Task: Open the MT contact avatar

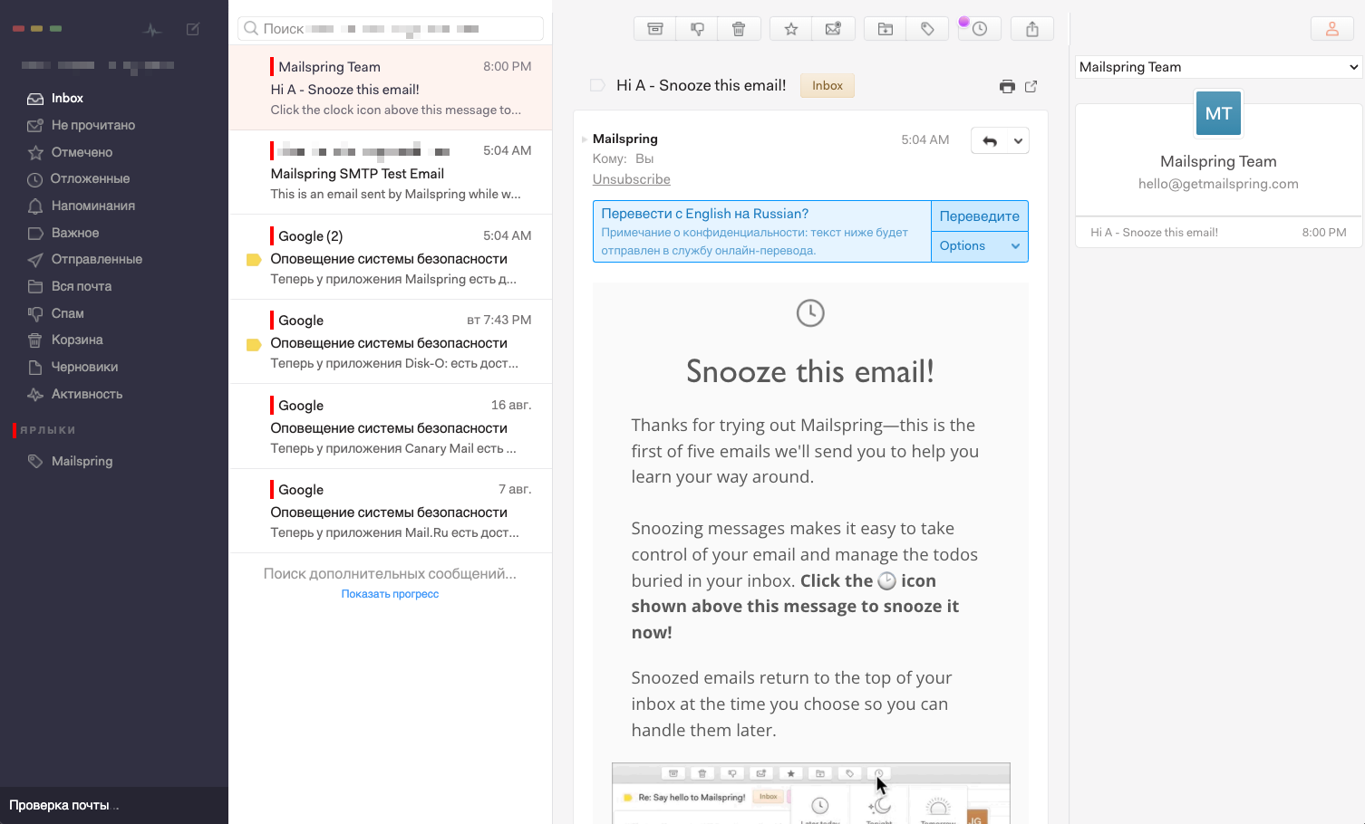Action: pos(1218,113)
